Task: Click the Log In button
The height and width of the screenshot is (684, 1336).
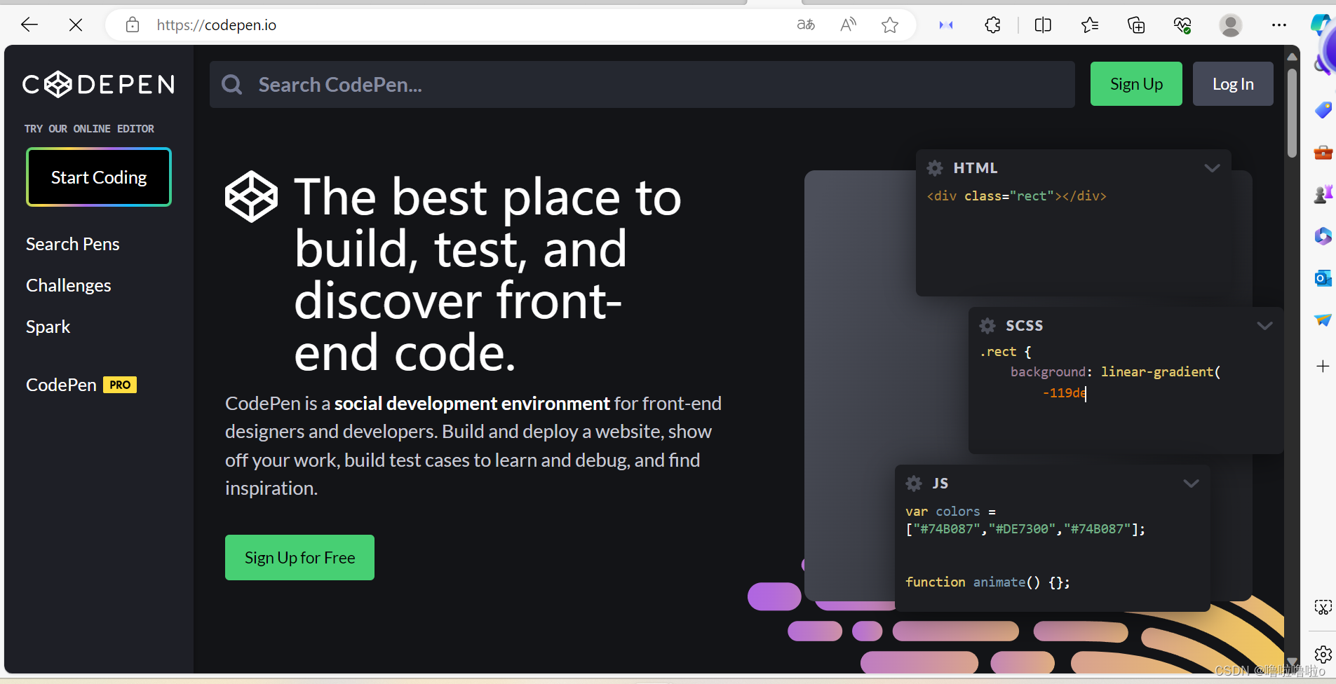Action: point(1233,84)
